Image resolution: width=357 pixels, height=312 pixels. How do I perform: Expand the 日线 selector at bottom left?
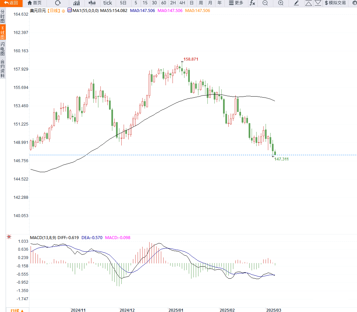(17, 310)
